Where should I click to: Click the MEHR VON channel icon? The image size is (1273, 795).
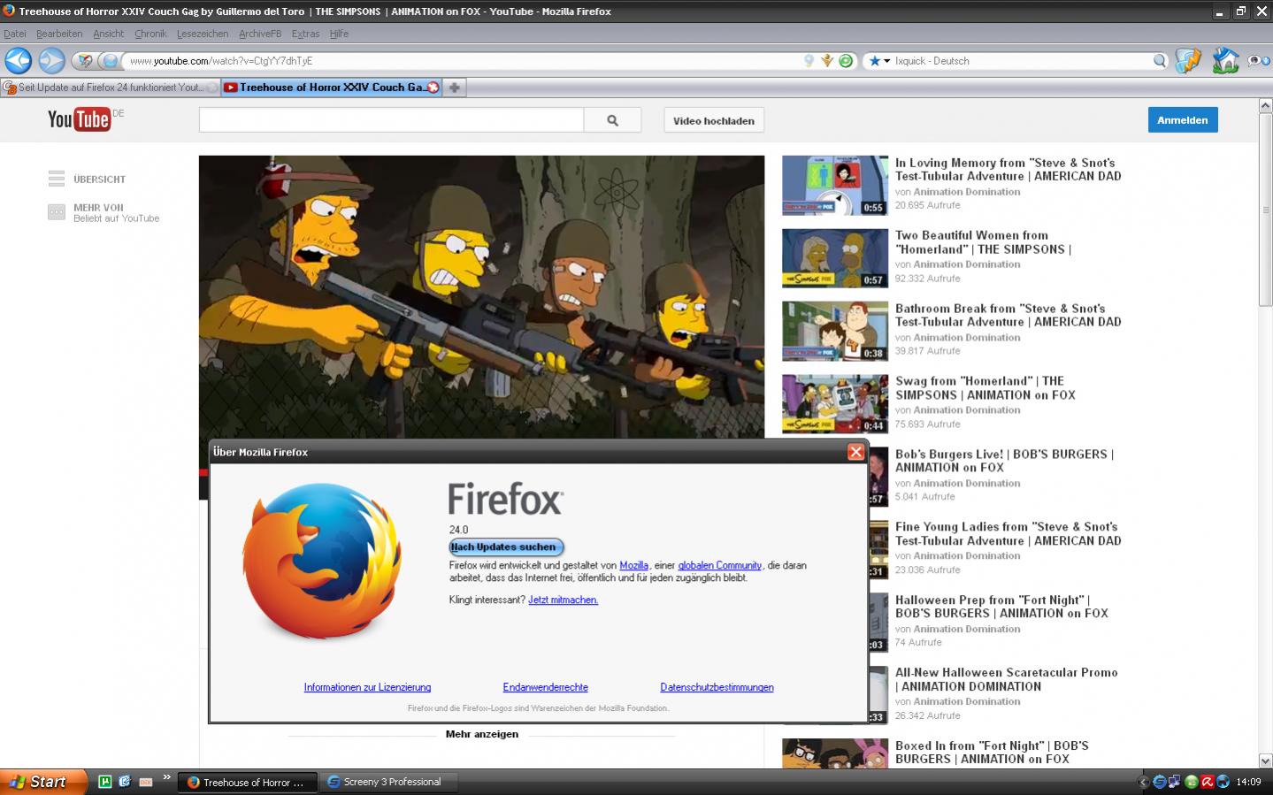click(x=57, y=212)
